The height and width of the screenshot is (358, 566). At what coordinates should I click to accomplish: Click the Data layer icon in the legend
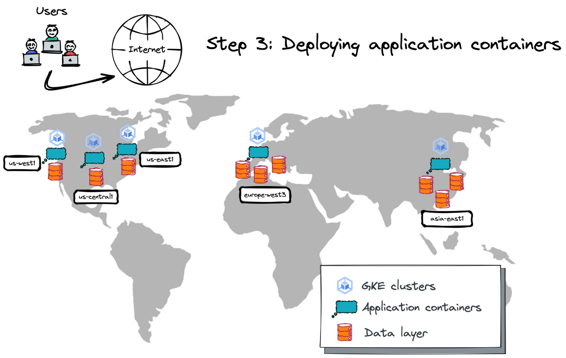pyautogui.click(x=344, y=332)
